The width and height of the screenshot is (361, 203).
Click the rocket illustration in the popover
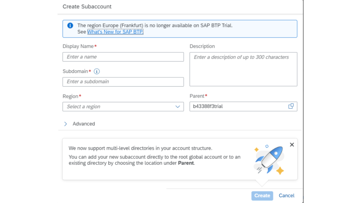tap(269, 159)
